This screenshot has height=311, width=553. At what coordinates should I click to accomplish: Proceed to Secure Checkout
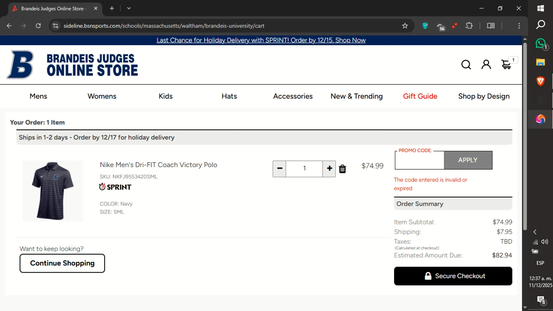coord(453,276)
